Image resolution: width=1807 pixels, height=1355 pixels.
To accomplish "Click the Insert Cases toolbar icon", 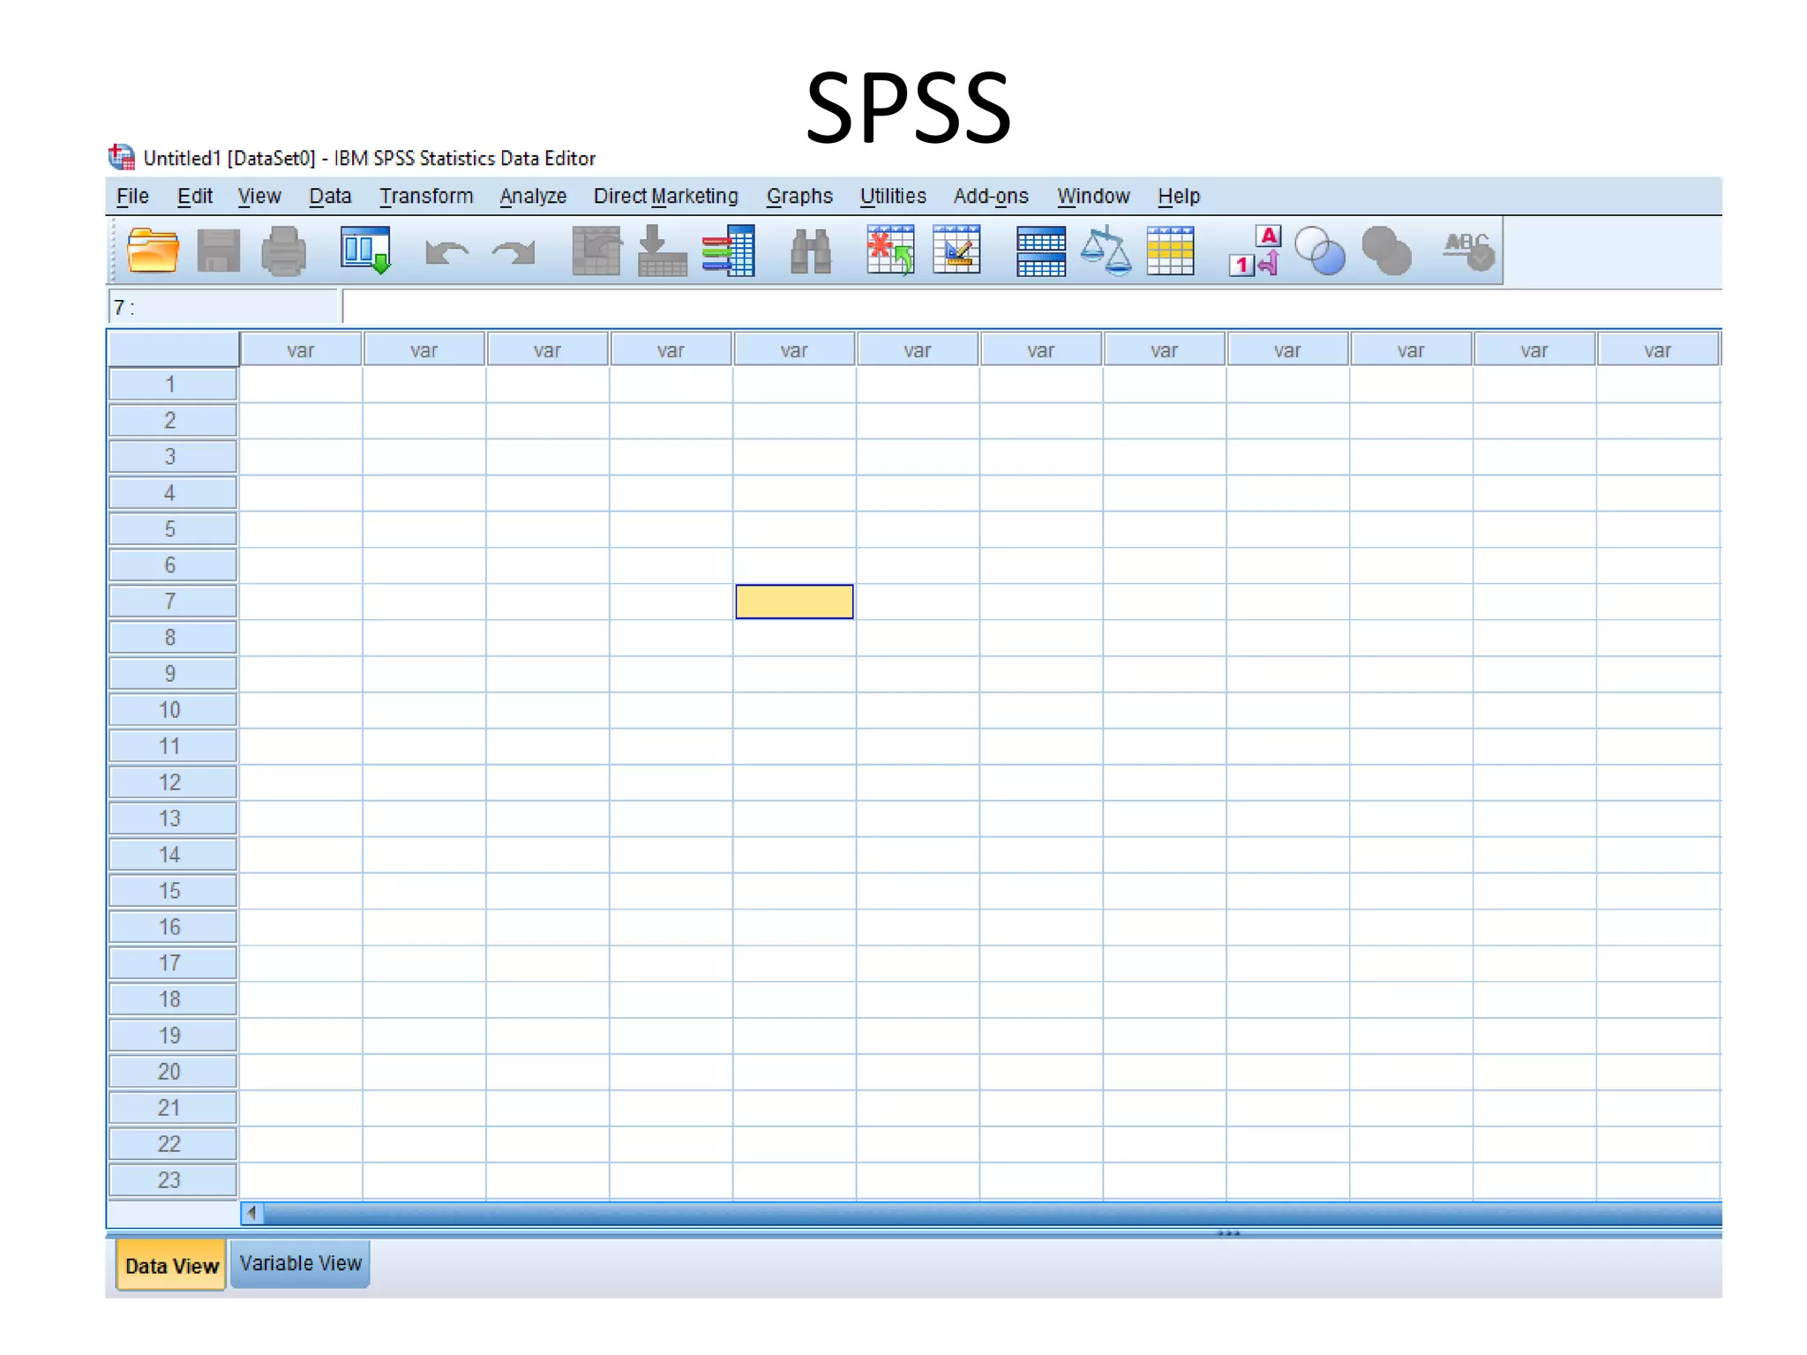I will point(890,251).
